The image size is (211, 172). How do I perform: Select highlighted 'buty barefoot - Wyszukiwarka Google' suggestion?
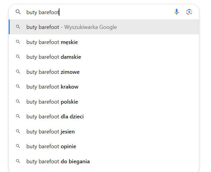click(104, 27)
